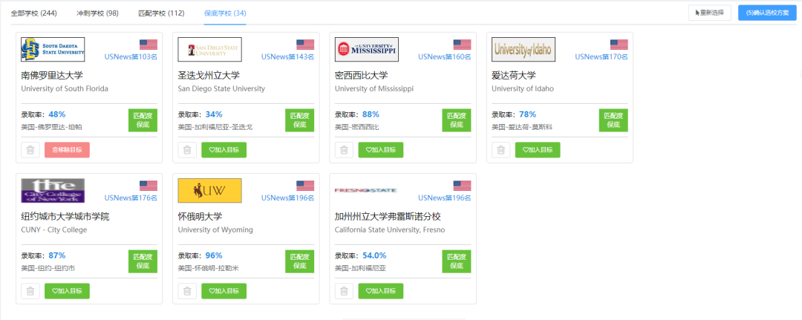Add University of Idaho with 加入目标
Screen dimensions: 802x320
pos(538,150)
